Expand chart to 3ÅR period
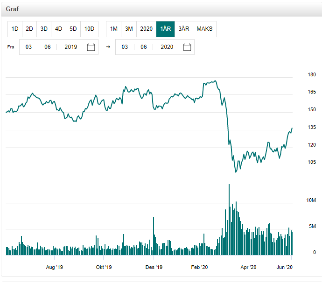 [184, 29]
